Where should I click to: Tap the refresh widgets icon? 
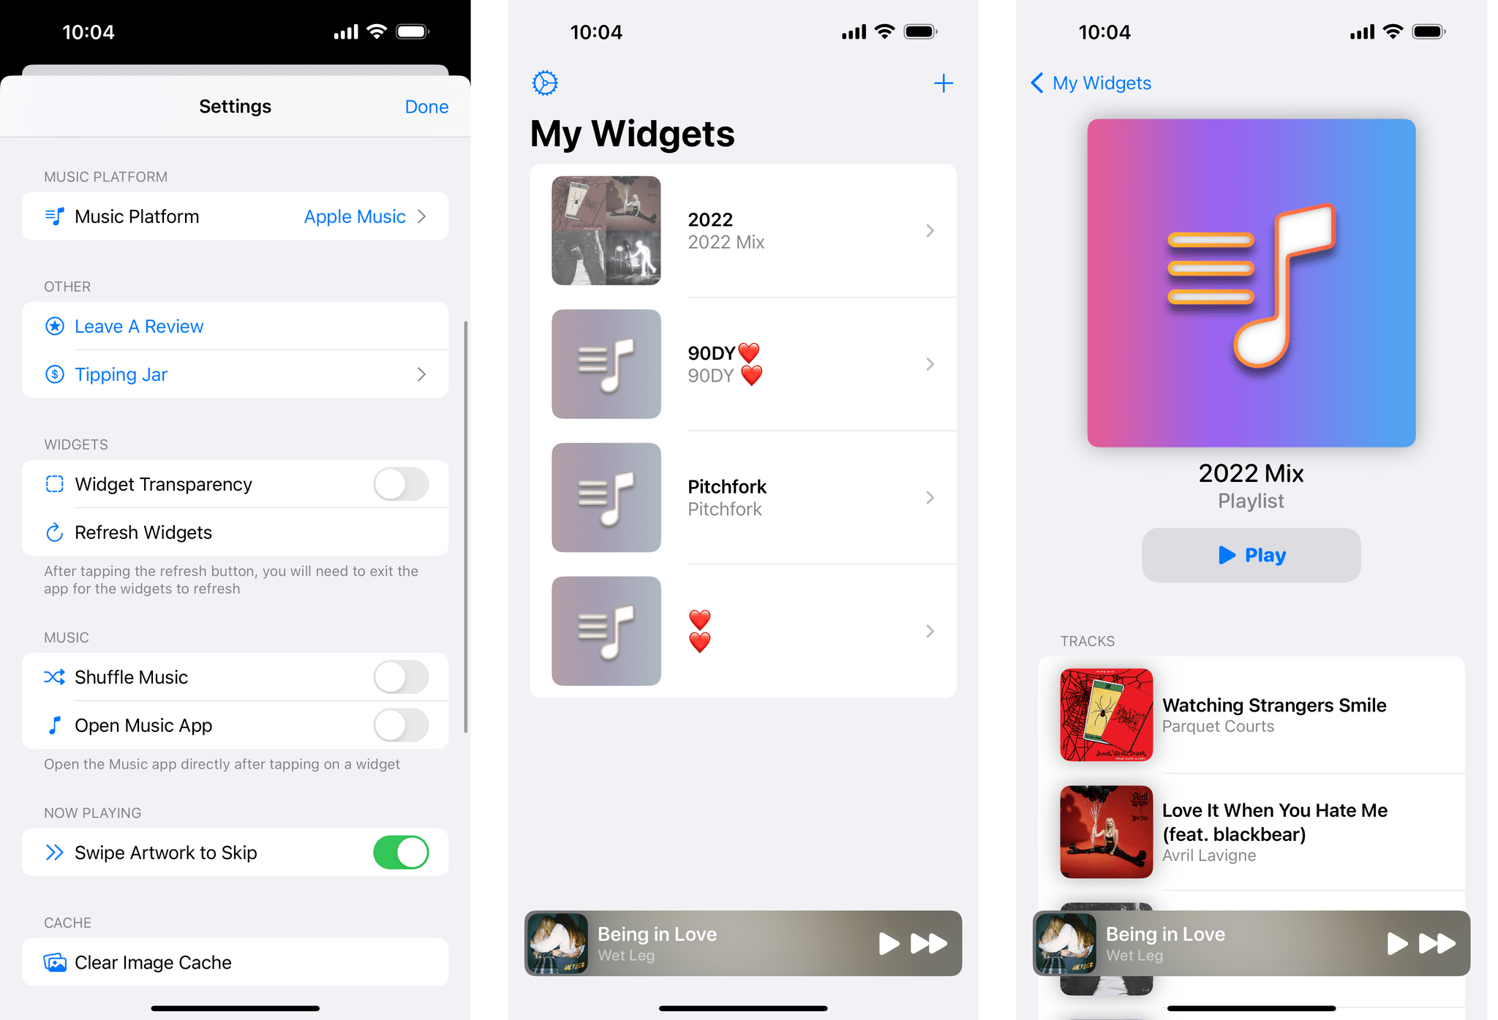tap(53, 532)
